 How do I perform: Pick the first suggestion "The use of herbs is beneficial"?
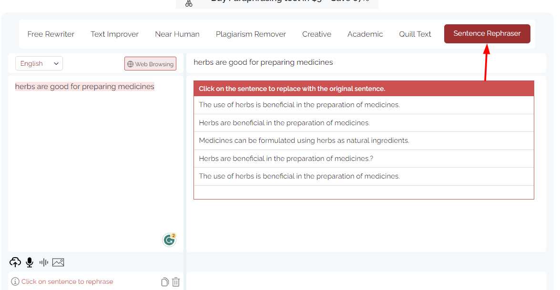[364, 105]
